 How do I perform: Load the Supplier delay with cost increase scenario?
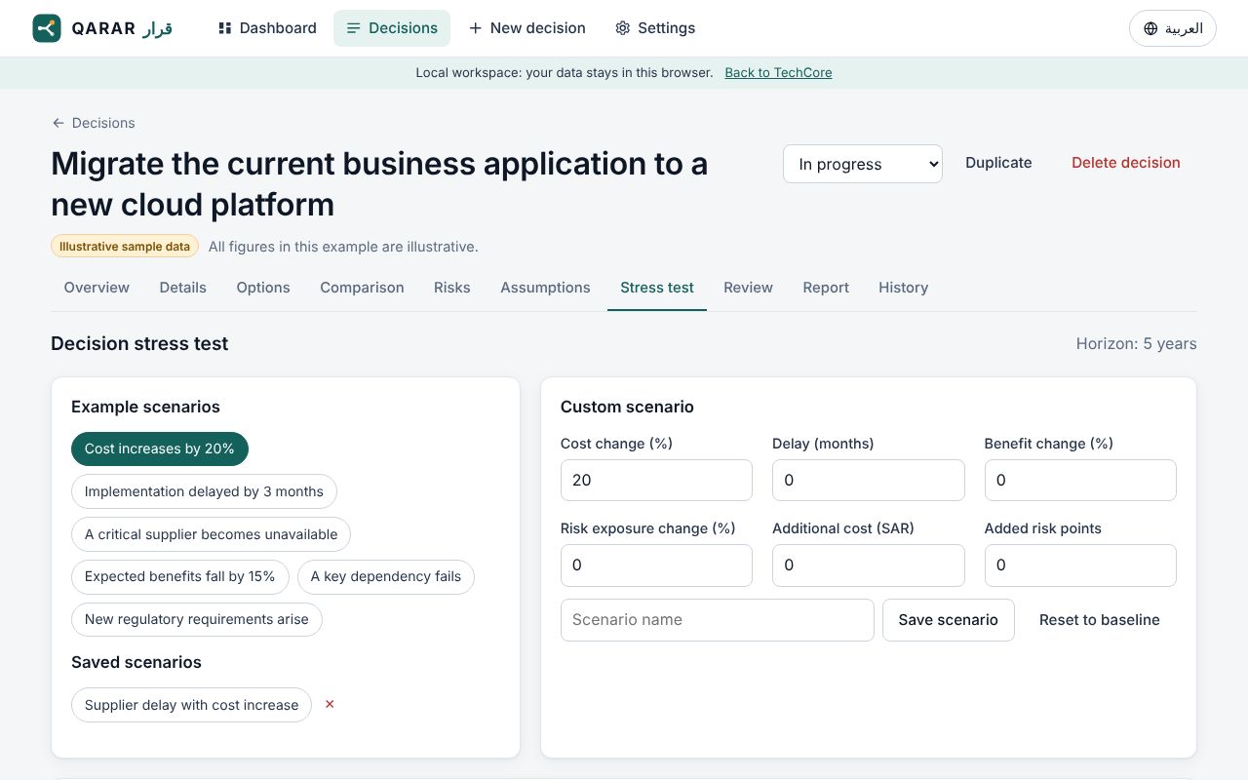[x=191, y=705]
